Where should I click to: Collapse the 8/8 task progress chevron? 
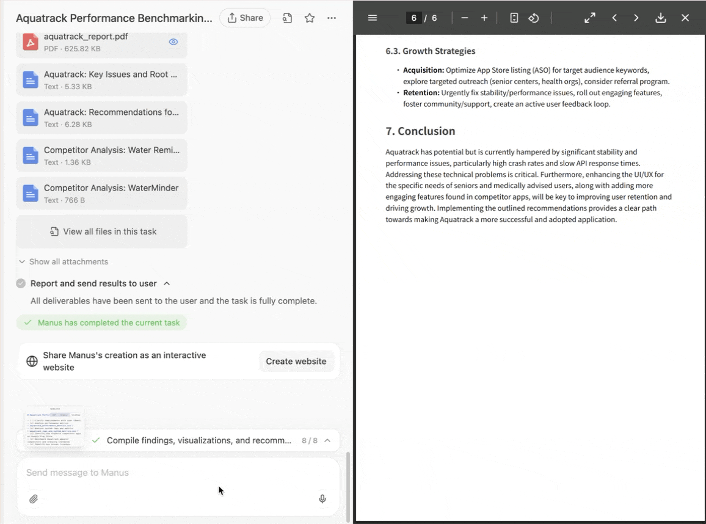tap(327, 440)
